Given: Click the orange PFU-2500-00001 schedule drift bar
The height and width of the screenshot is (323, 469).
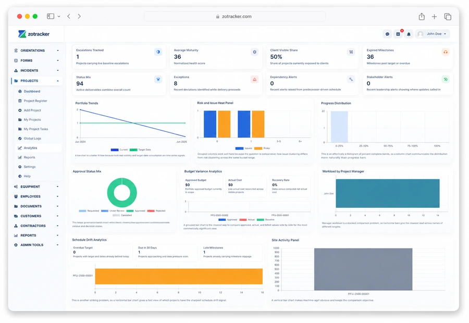Looking at the screenshot, I should pyautogui.click(x=179, y=276).
